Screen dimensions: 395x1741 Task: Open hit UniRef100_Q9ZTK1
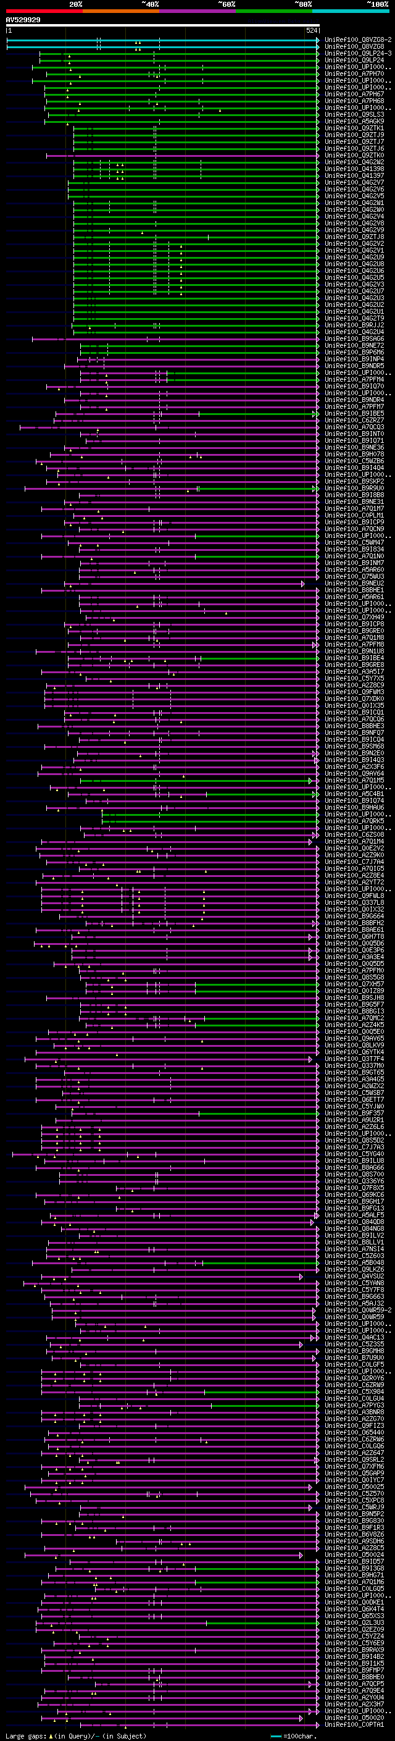[354, 128]
